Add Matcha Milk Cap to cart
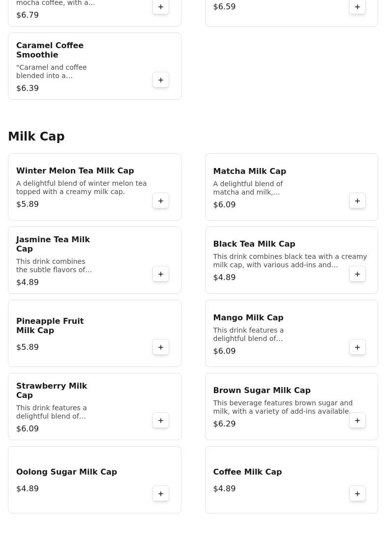 click(x=357, y=200)
